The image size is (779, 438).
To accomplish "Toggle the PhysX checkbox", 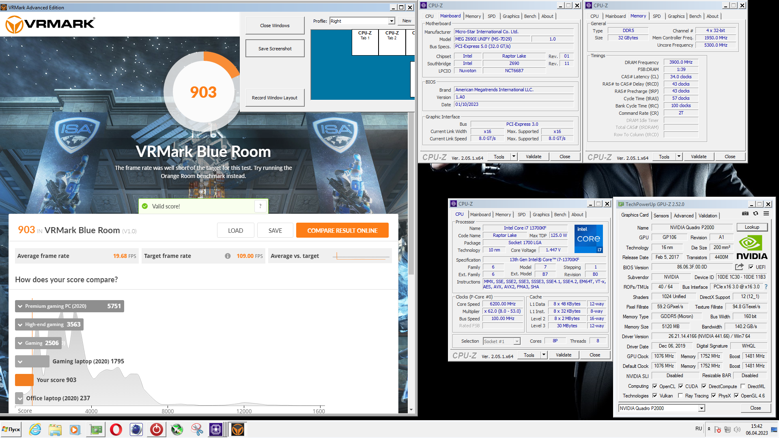I will pyautogui.click(x=714, y=395).
